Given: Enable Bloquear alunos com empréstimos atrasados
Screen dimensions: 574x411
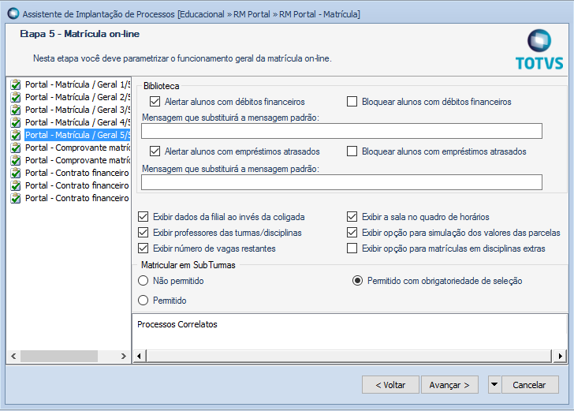Looking at the screenshot, I should click(352, 151).
